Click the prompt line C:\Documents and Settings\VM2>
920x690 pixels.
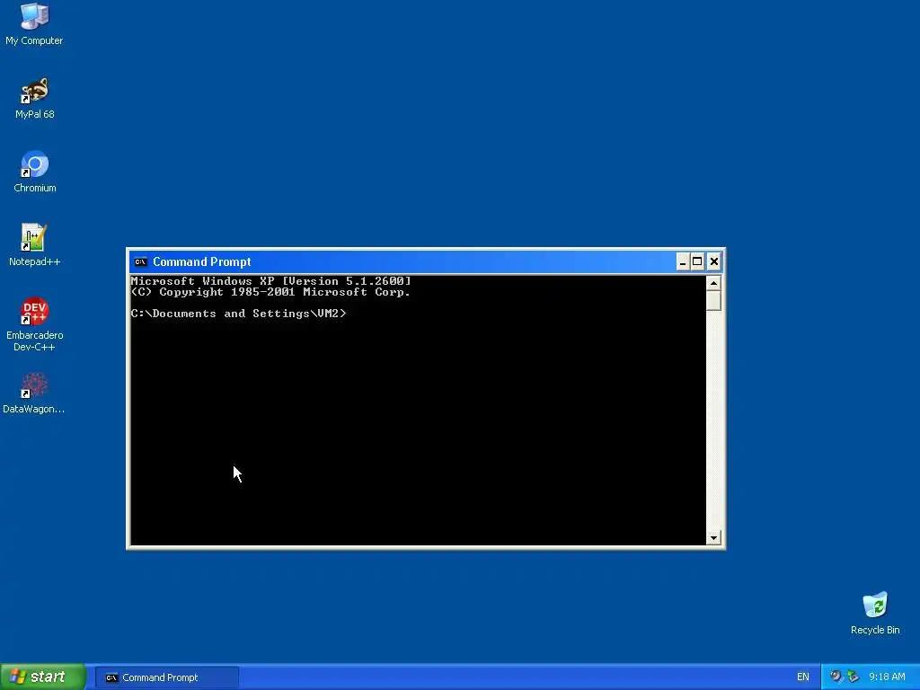click(x=238, y=314)
